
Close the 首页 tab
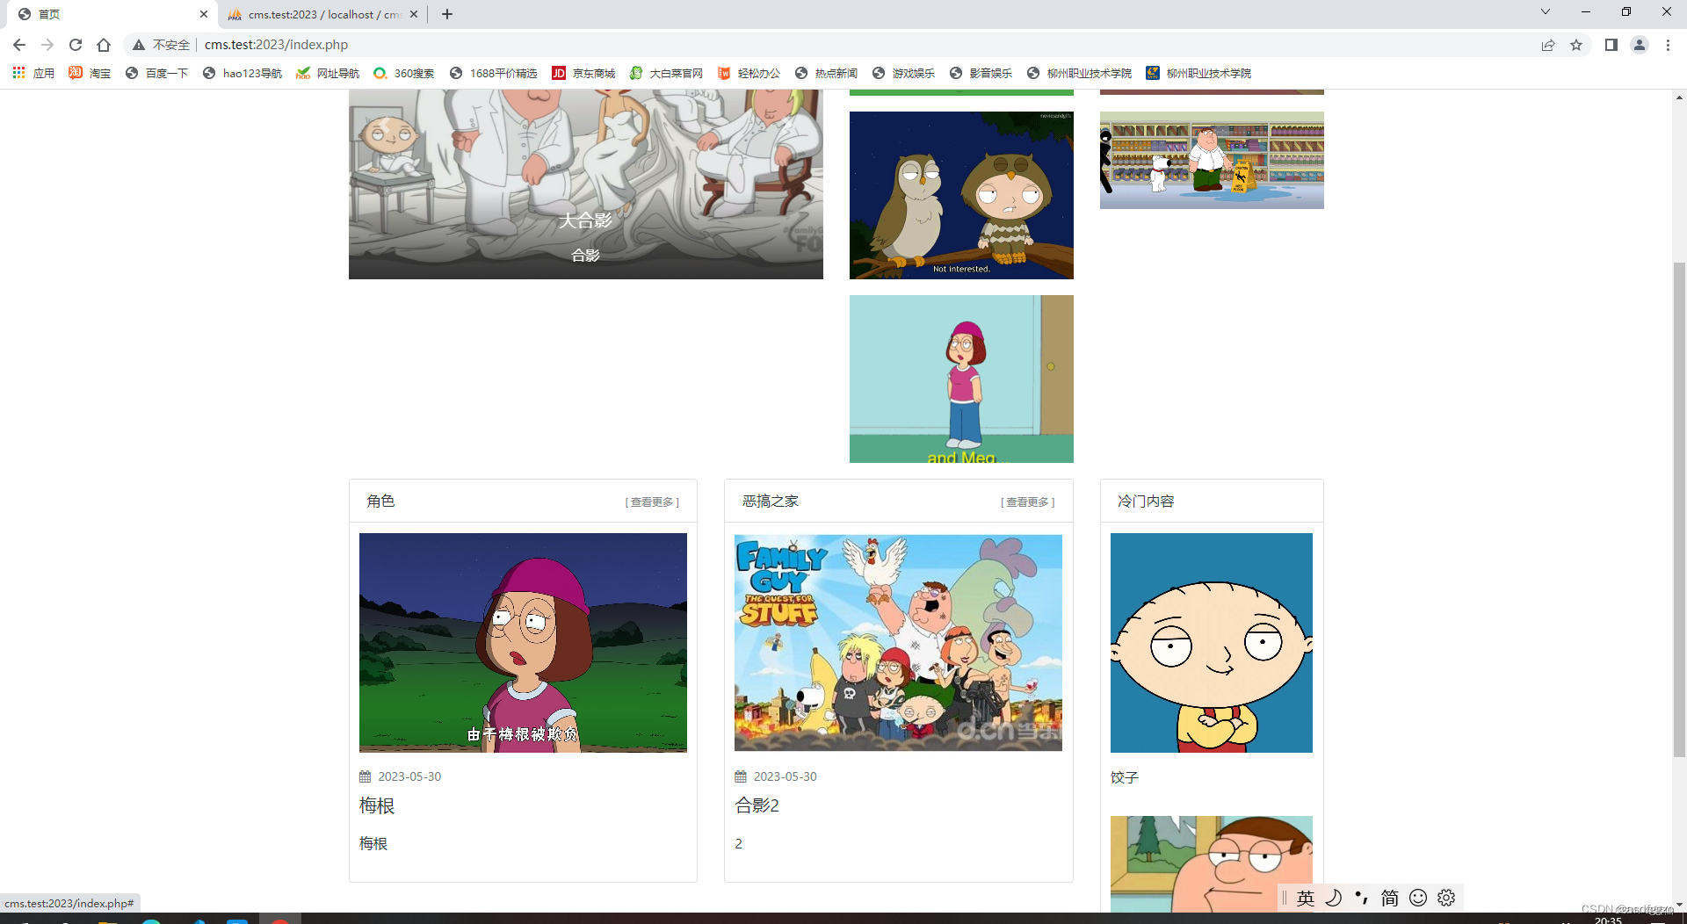[204, 14]
